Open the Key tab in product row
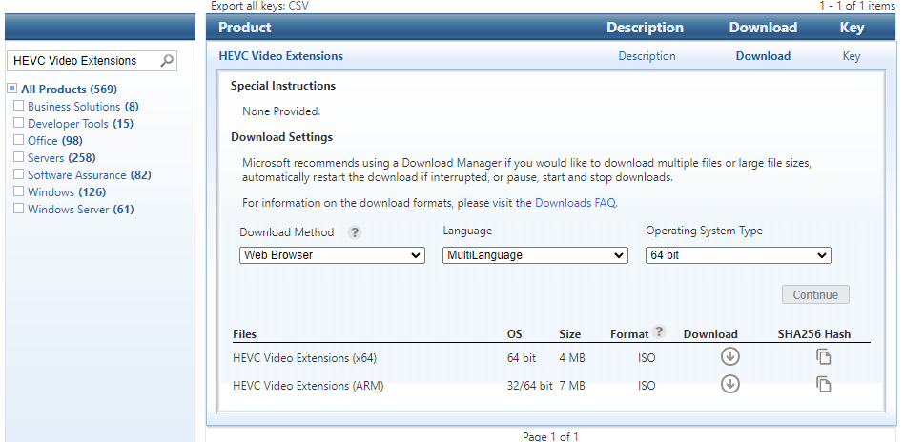This screenshot has height=442, width=904. (x=852, y=56)
